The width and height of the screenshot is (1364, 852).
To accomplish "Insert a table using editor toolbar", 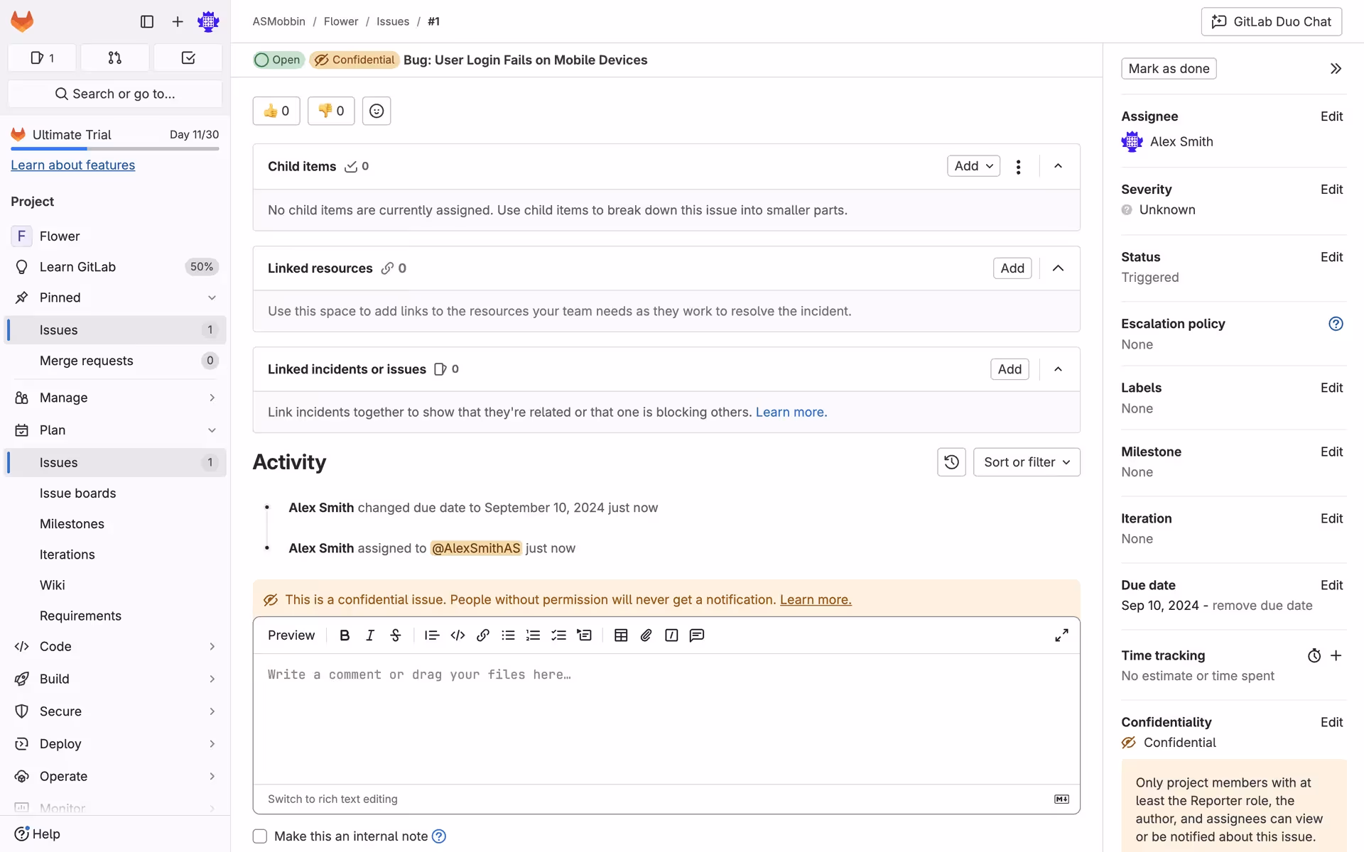I will pyautogui.click(x=621, y=635).
